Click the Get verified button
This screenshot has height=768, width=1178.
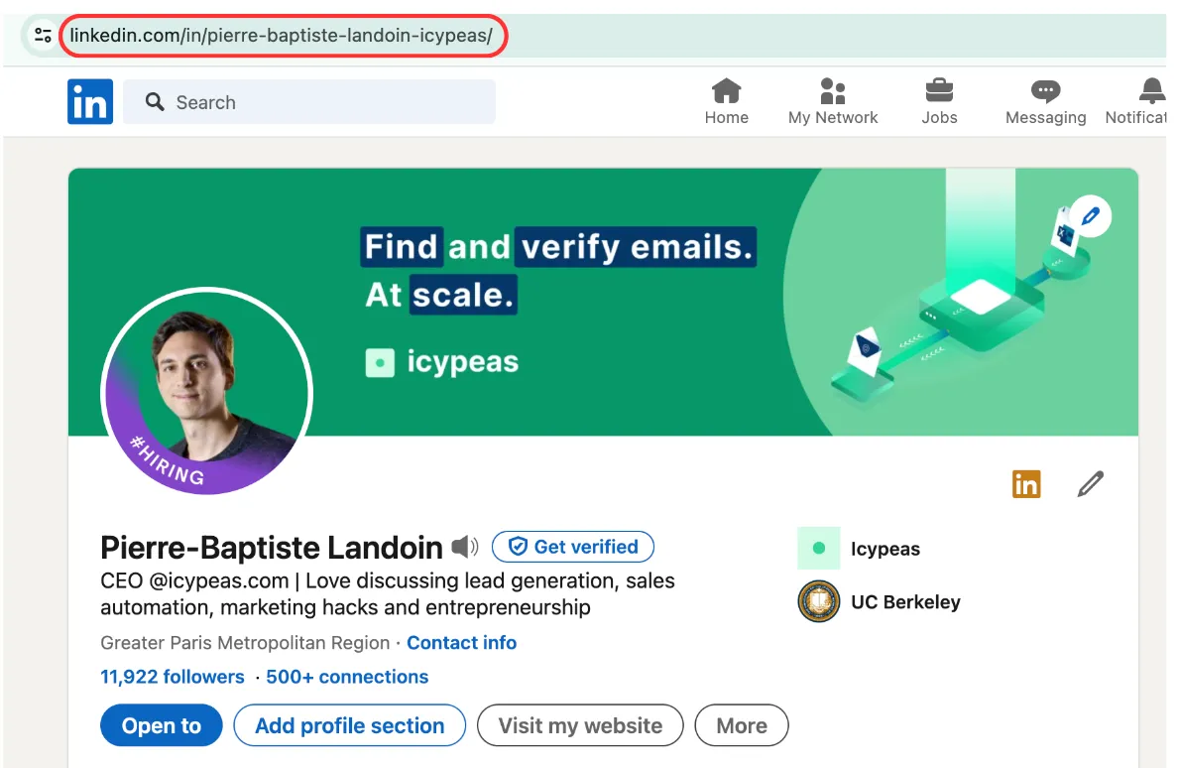click(572, 547)
